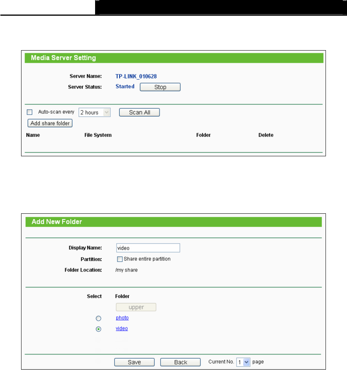Open the Current No. page dropdown
Screen dimensions: 347x370
[x=243, y=362]
